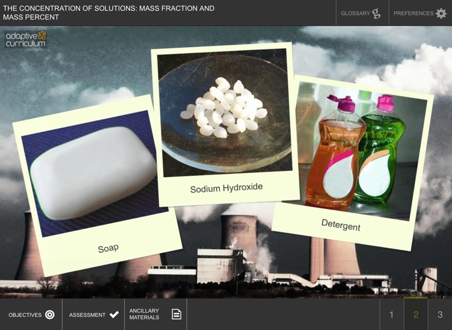452x330 pixels.
Task: Click the 'Sodium Hydroxide' caption
Action: coord(226,188)
